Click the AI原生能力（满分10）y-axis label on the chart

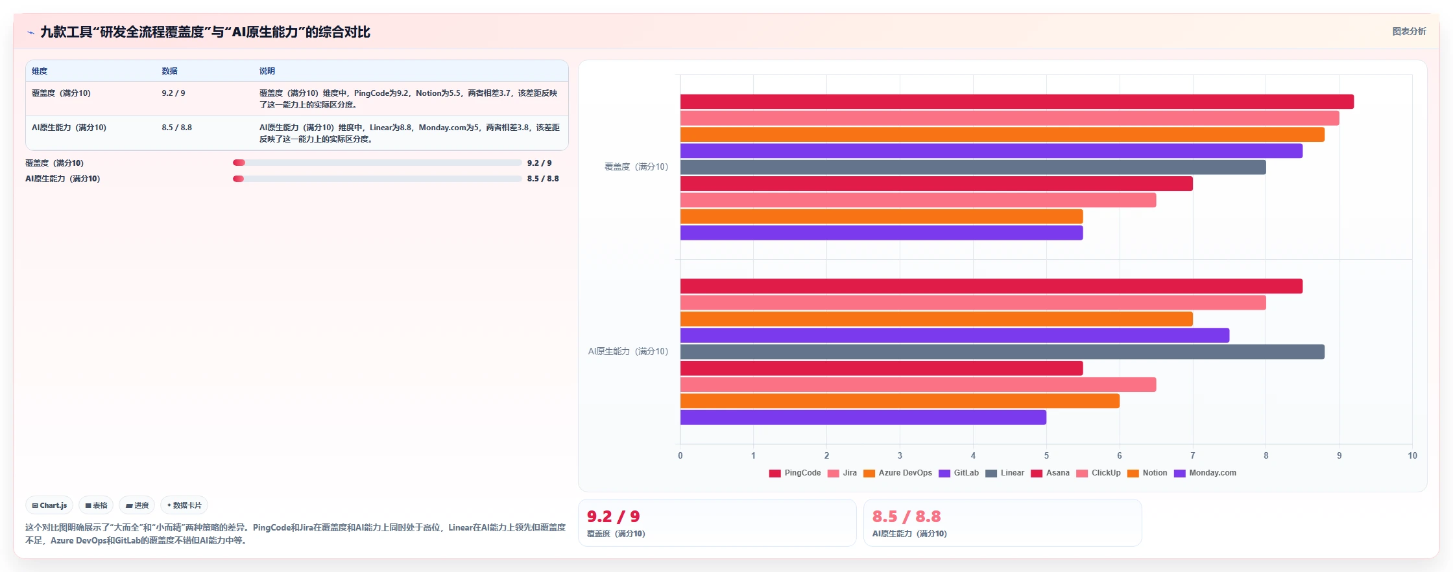tap(628, 352)
